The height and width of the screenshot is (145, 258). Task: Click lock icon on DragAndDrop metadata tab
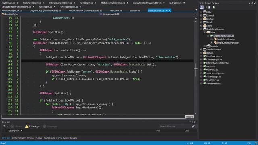[60, 10]
